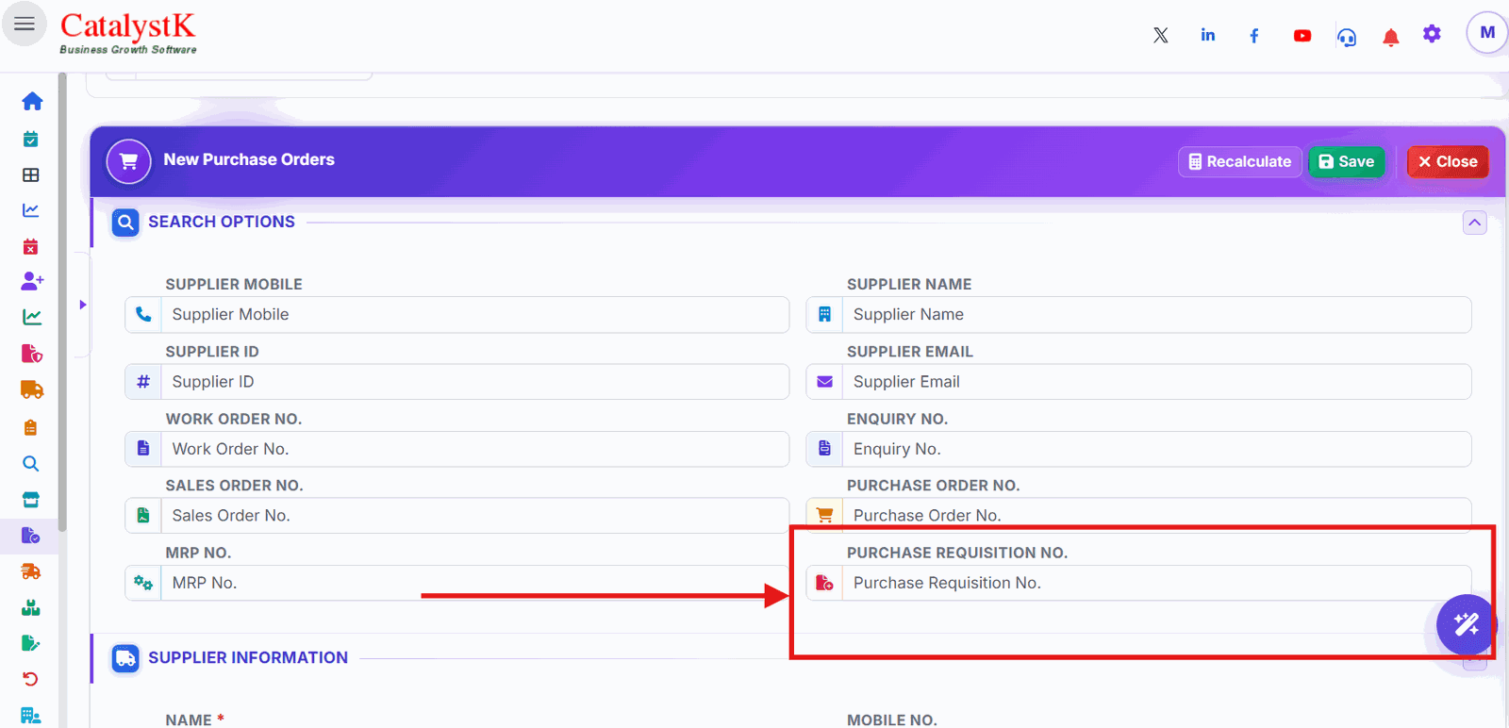The height and width of the screenshot is (728, 1509).
Task: Select the orange clipboard sidebar icon
Action: pyautogui.click(x=31, y=427)
